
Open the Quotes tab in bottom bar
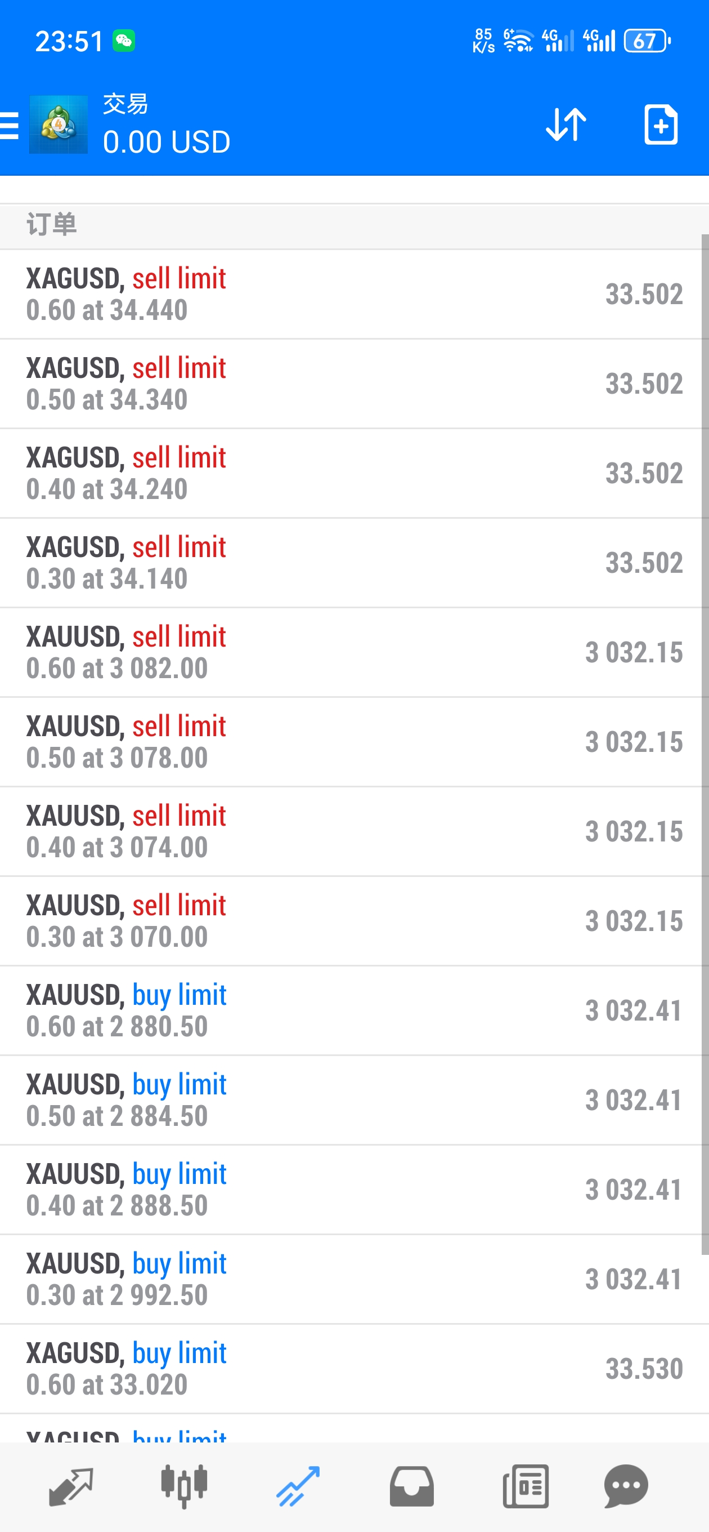[x=71, y=1486]
